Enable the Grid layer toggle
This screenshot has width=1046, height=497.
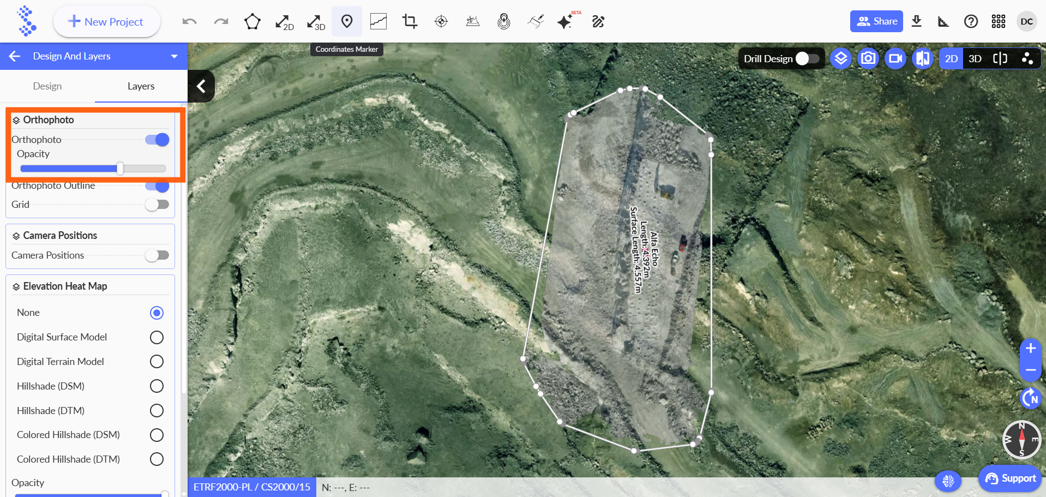[157, 205]
